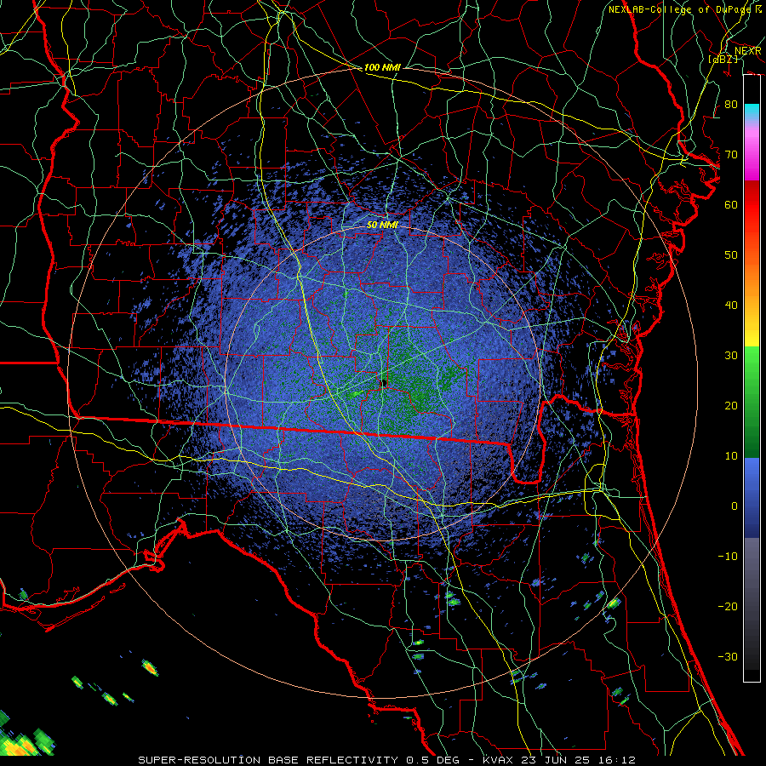Click the "50 NMI" range ring label
766x766 pixels.
[382, 225]
